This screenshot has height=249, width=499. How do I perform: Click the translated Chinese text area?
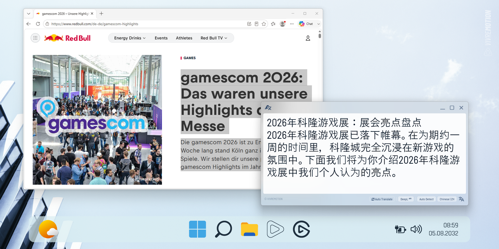365,153
